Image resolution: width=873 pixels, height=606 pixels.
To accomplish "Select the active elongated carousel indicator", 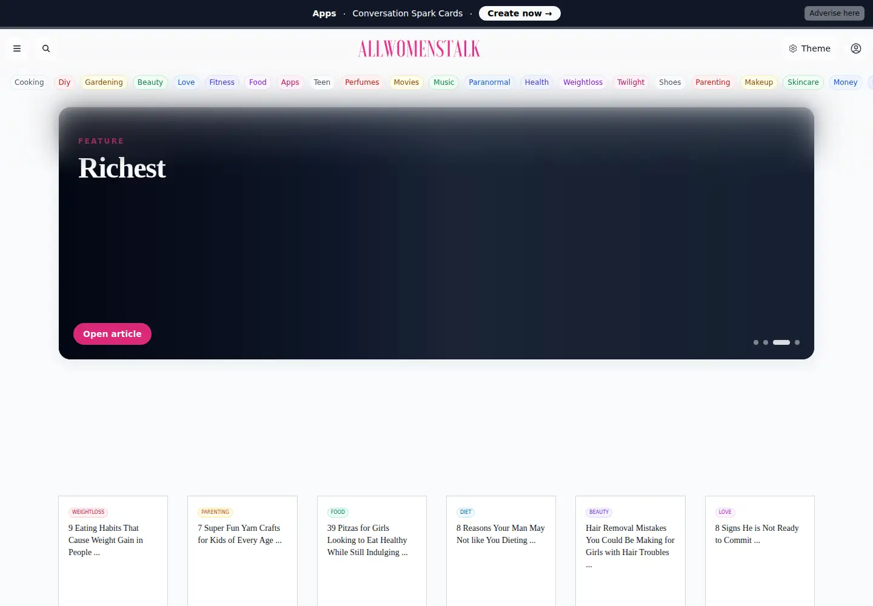I will point(781,342).
